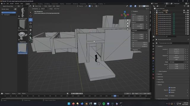Toggle viewport overlays button
Image resolution: width=190 pixels, height=106 pixels.
click(135, 6)
